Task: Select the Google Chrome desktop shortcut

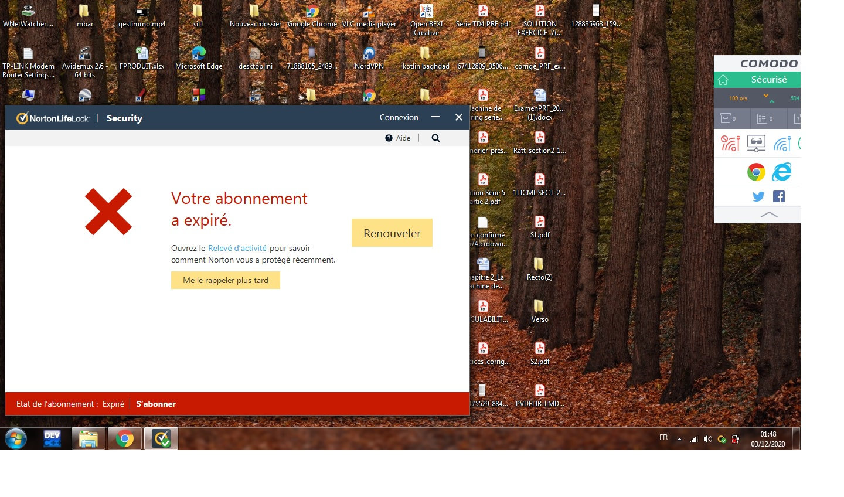Action: (x=312, y=16)
